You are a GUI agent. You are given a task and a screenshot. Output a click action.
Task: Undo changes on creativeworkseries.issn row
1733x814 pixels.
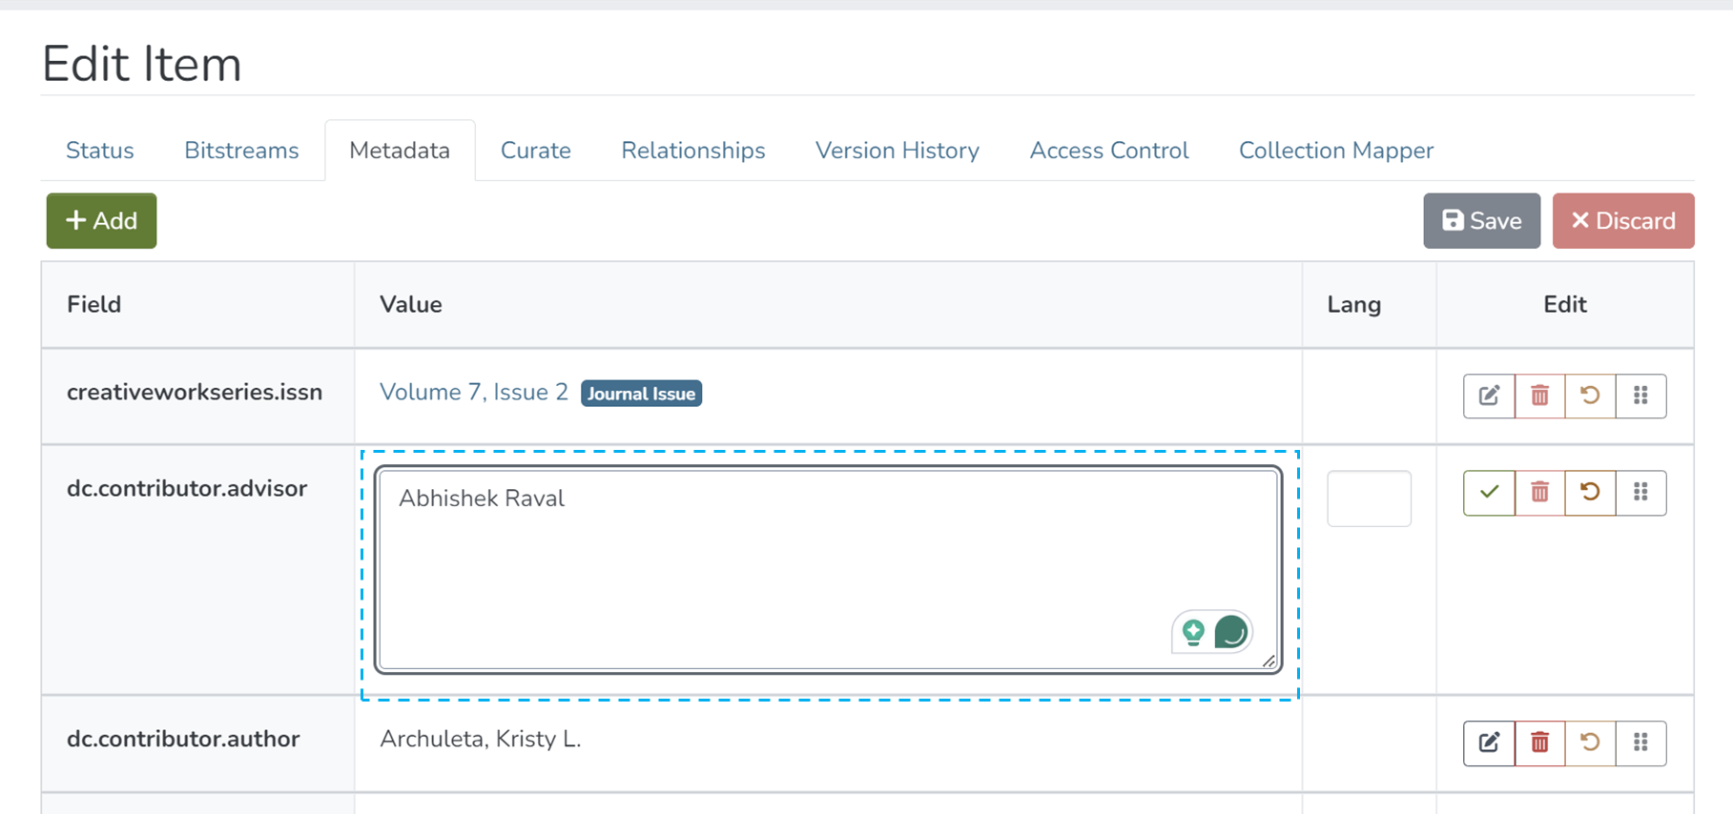pyautogui.click(x=1590, y=396)
